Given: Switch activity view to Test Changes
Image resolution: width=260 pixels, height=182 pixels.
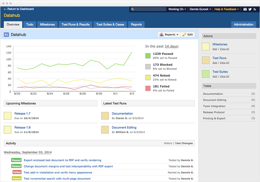Looking at the screenshot, I should [x=184, y=143].
